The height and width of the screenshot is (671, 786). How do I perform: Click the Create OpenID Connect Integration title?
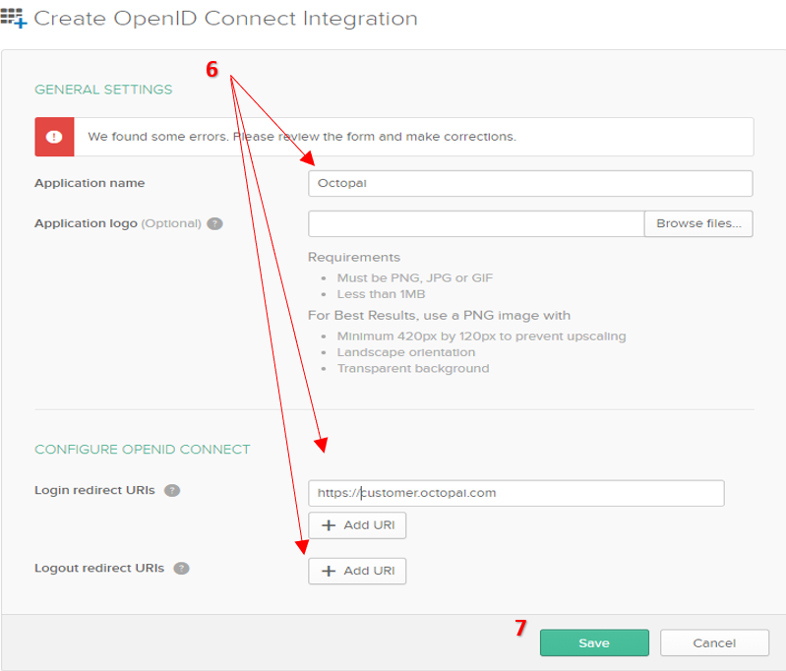click(225, 19)
